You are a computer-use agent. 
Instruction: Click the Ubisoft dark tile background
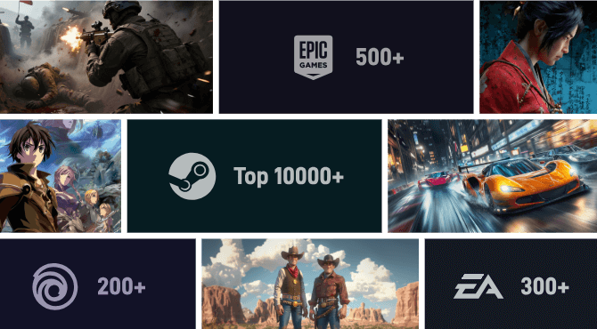tap(97, 284)
